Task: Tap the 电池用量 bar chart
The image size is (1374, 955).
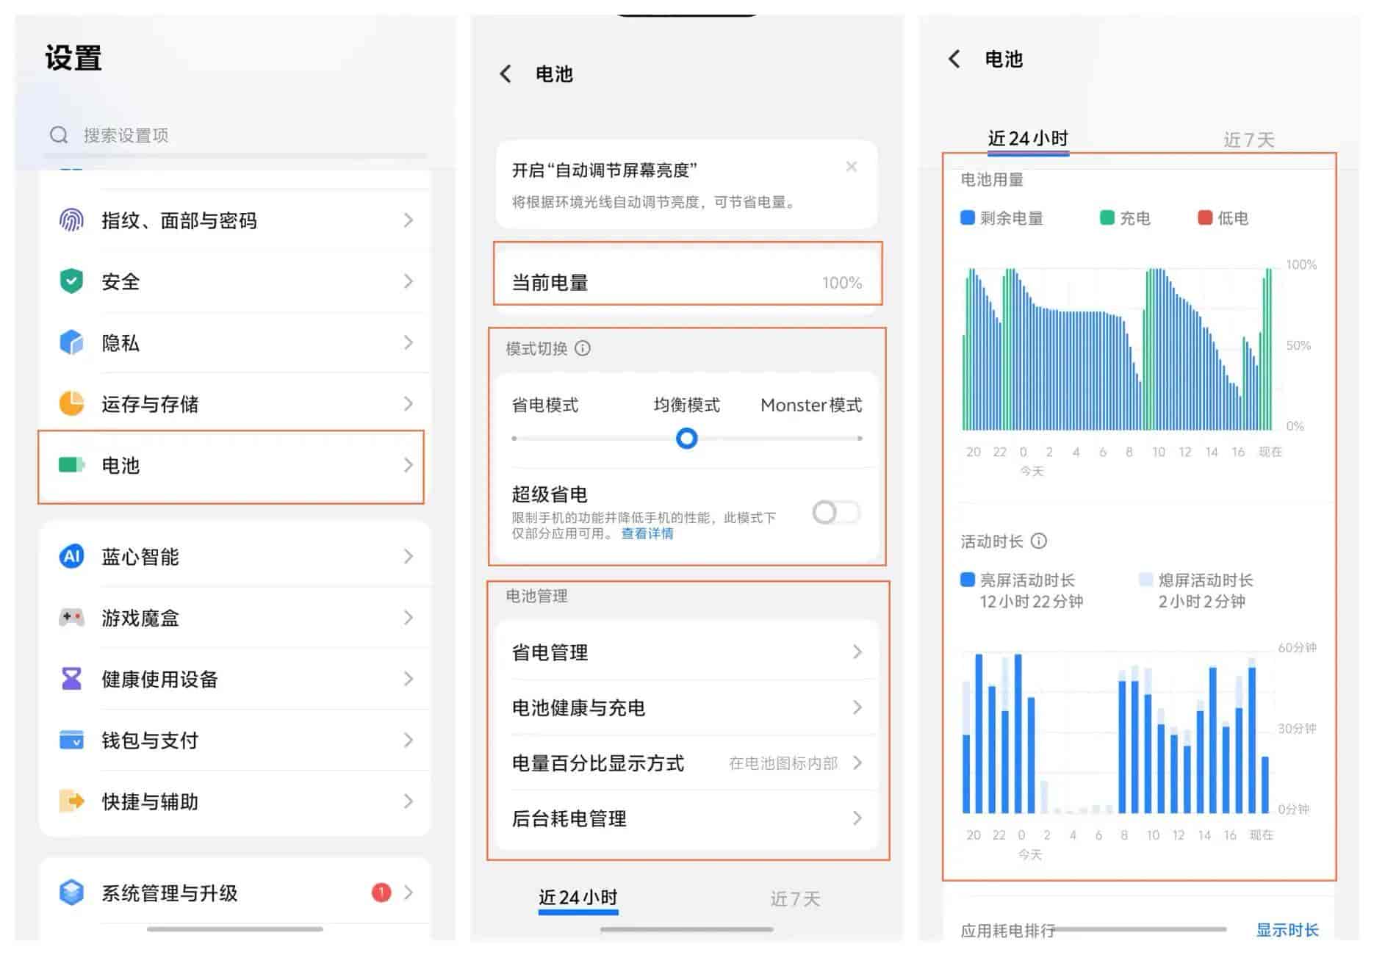Action: (1117, 348)
